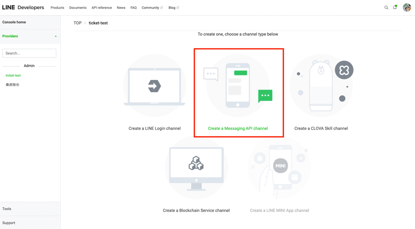Click Create a LINE Login channel

tap(154, 128)
